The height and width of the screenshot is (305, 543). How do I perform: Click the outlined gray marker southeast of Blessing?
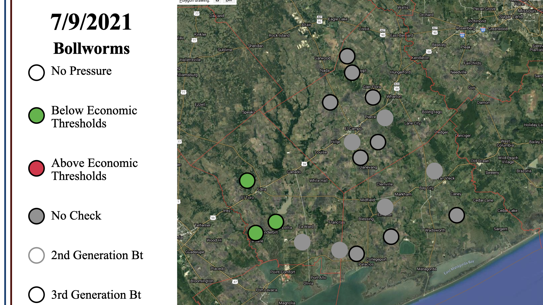pyautogui.click(x=391, y=237)
